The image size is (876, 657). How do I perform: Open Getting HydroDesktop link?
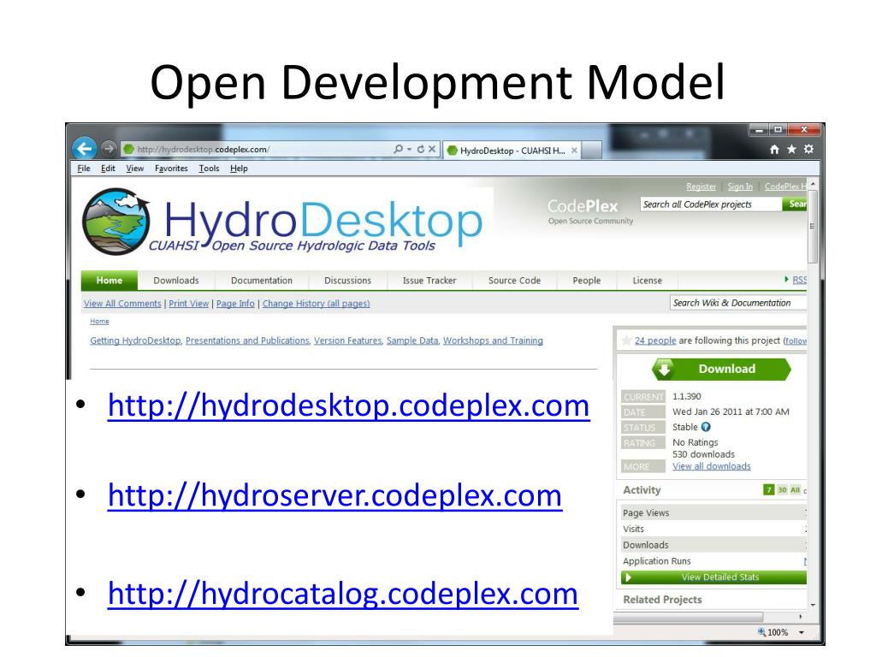(x=136, y=340)
